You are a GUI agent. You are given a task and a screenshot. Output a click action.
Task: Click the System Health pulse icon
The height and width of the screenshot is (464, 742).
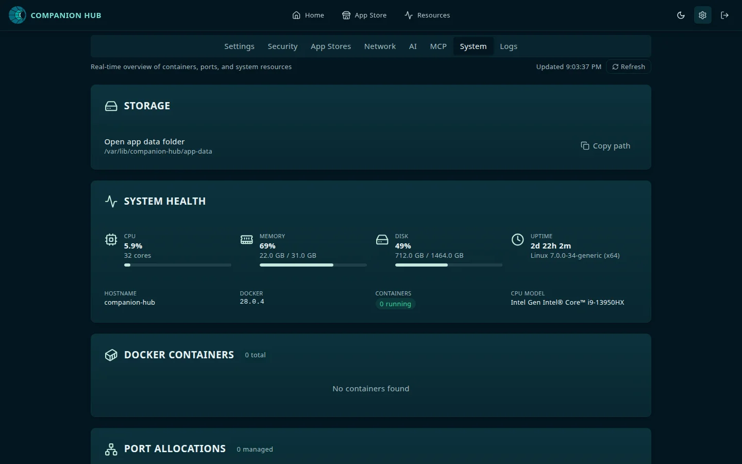(x=111, y=201)
